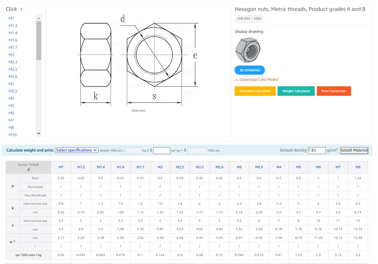378x264 pixels.
Task: Launch the Weight Calculator
Action: pos(296,91)
